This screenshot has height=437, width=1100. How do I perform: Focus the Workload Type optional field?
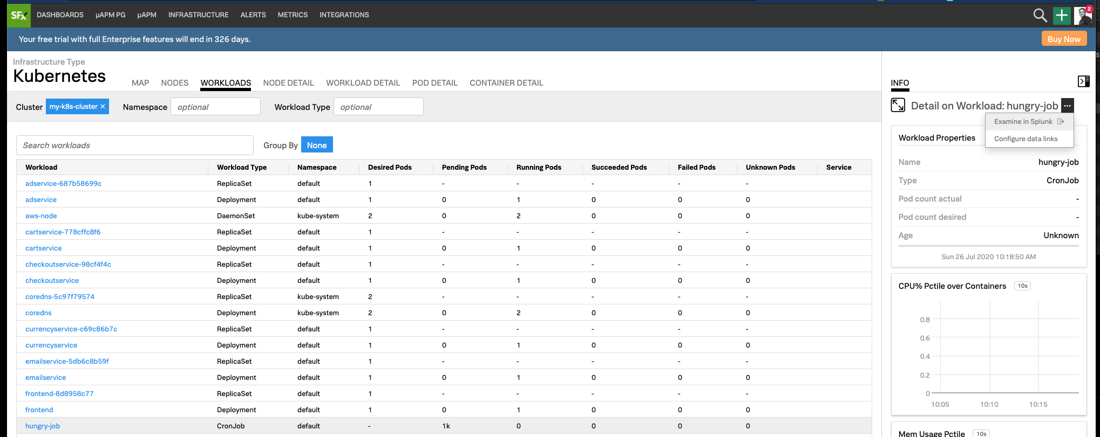pos(378,107)
